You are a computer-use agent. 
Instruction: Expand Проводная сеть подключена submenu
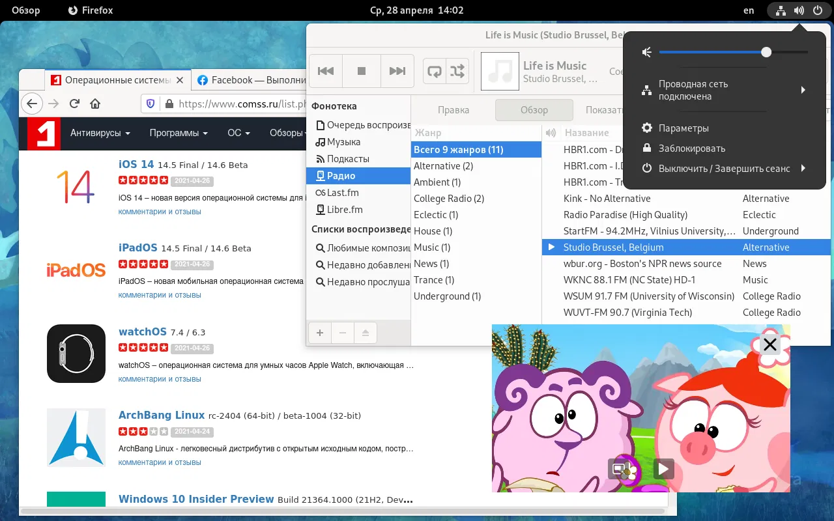click(x=725, y=90)
